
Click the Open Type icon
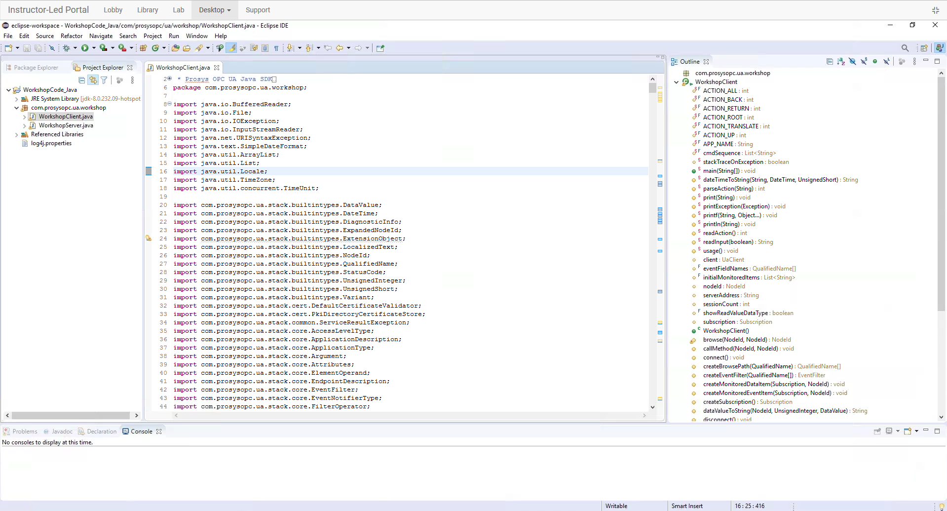point(175,48)
